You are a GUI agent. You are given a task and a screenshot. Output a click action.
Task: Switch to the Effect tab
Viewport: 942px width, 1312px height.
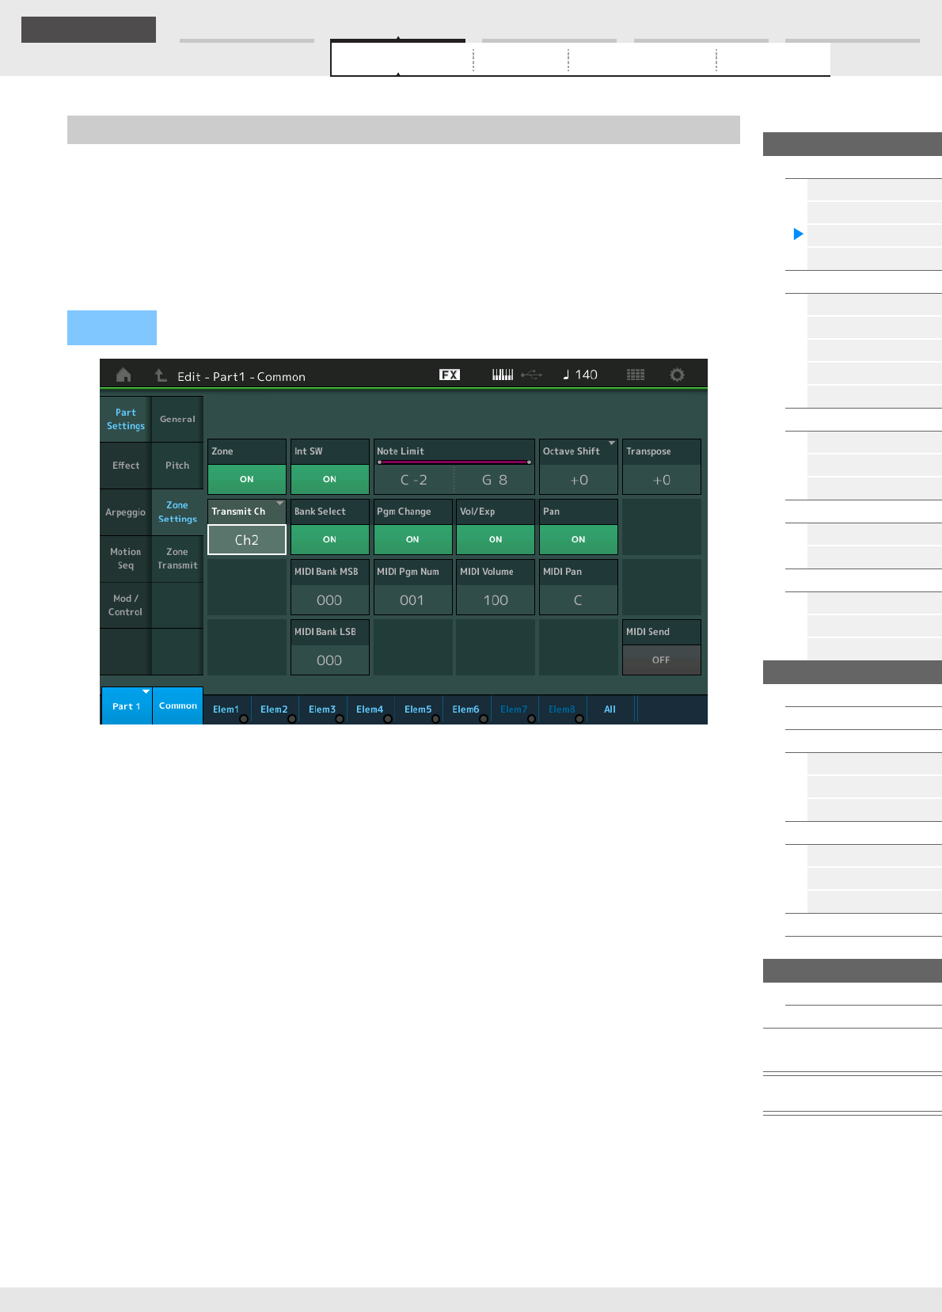point(126,466)
